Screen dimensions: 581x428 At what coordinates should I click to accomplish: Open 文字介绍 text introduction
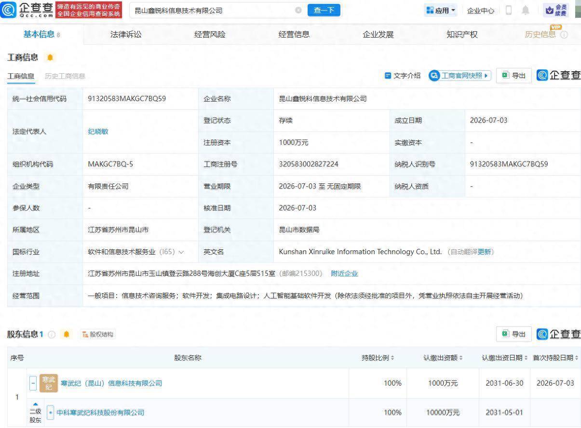coord(403,76)
